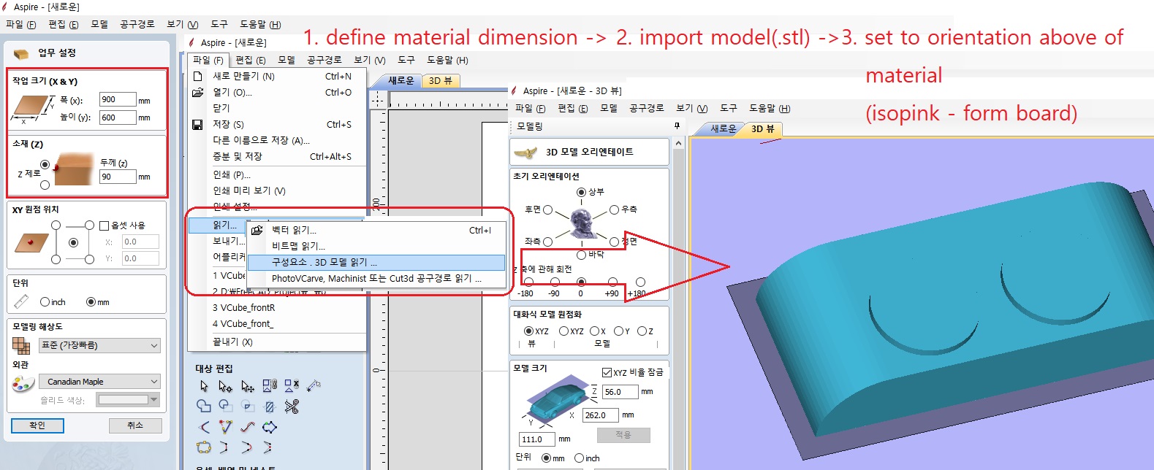The height and width of the screenshot is (470, 1154).
Task: Click the 취소 button
Action: click(135, 425)
